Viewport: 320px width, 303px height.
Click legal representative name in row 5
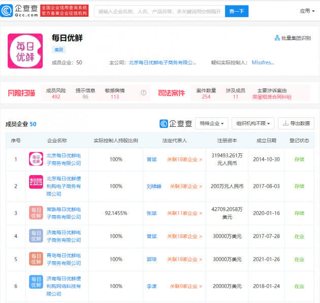tap(152, 259)
